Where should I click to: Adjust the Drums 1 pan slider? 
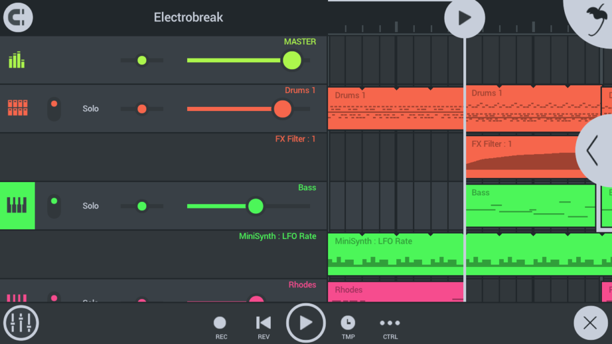(x=142, y=109)
